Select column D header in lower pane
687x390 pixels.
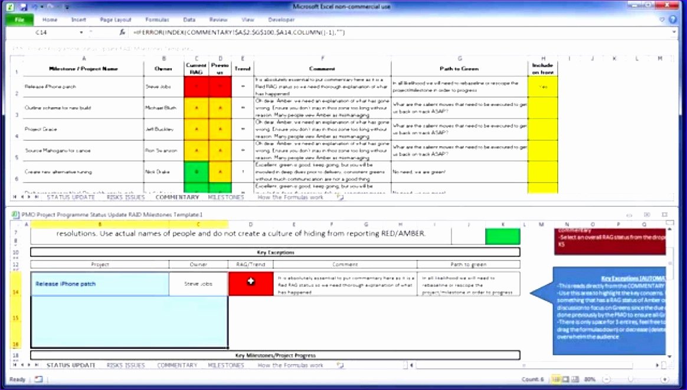coord(251,224)
